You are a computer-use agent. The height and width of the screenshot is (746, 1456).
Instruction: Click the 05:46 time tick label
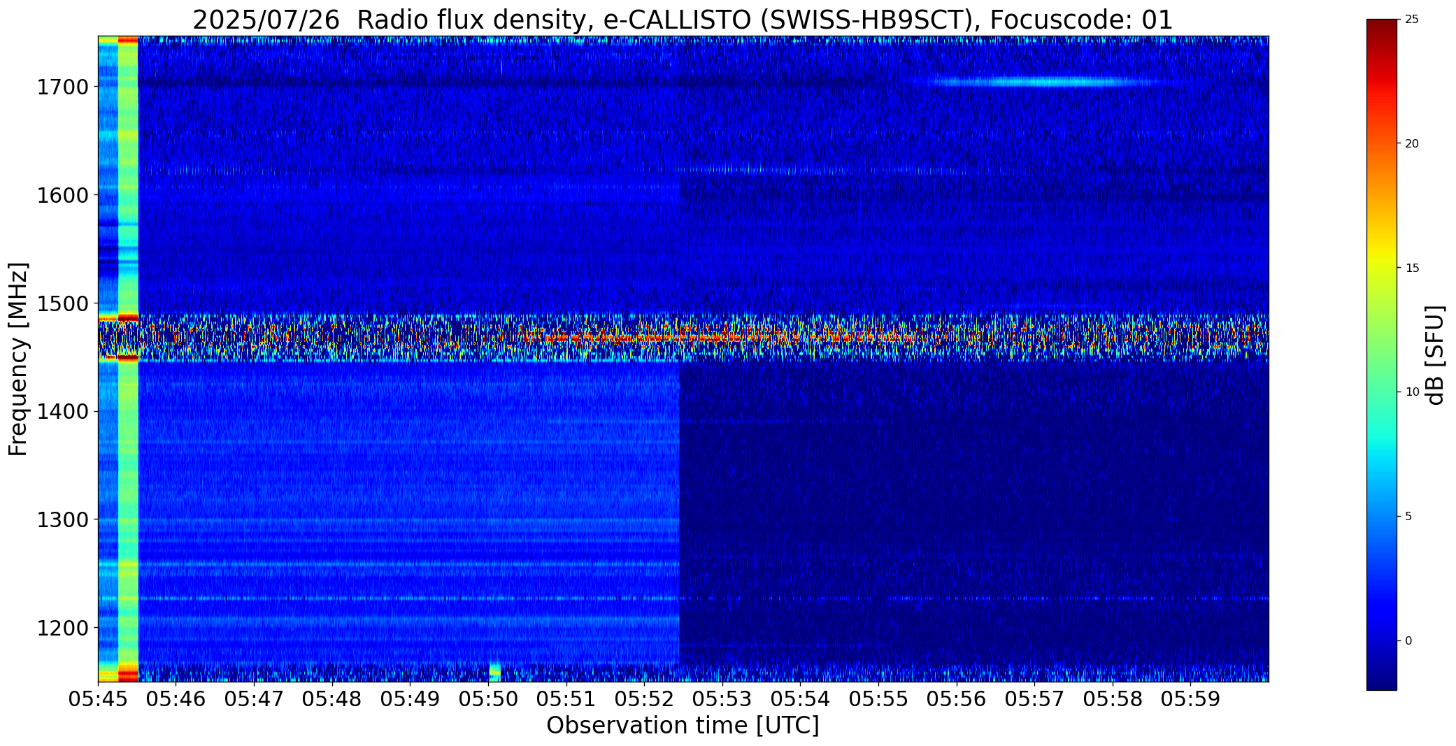pyautogui.click(x=176, y=699)
